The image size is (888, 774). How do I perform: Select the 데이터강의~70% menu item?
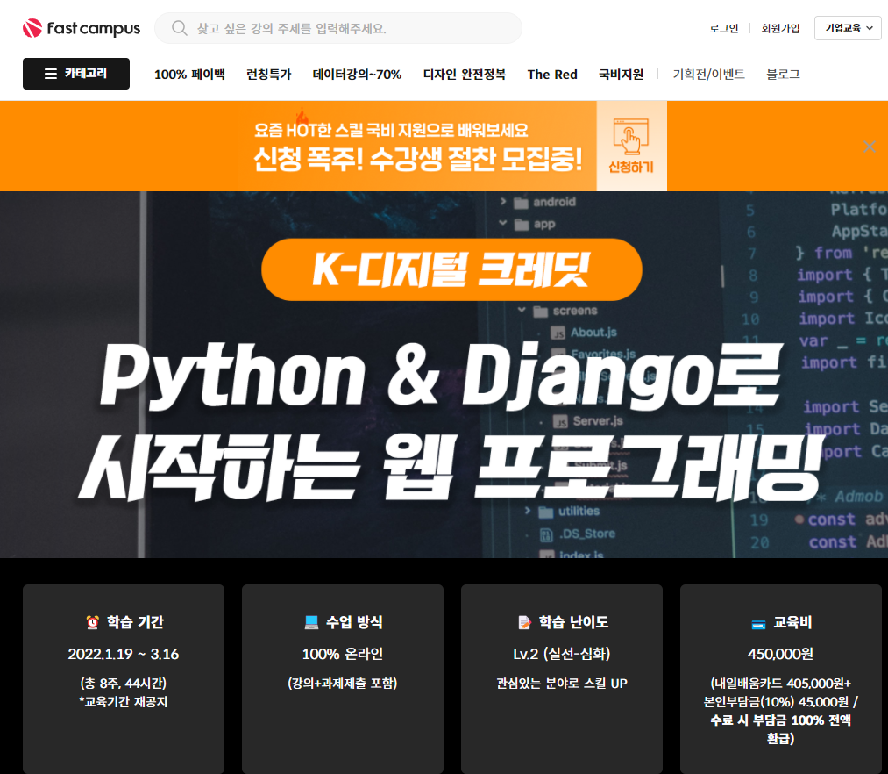[357, 75]
